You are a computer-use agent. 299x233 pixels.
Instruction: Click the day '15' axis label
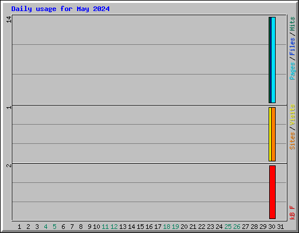tap(140, 227)
